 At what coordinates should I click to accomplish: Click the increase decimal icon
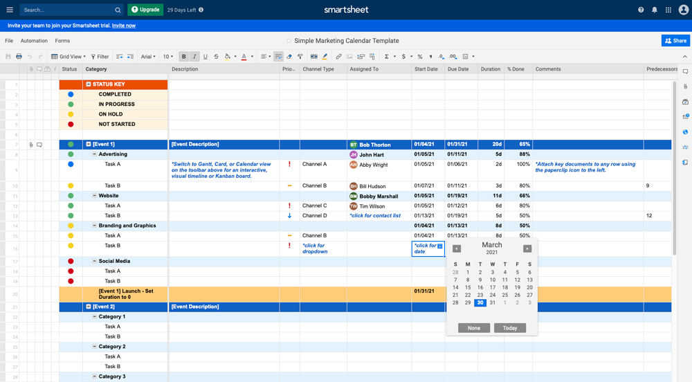(453, 57)
